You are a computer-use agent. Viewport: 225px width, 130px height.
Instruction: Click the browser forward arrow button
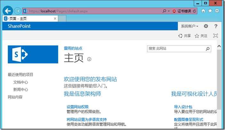[x=18, y=11]
